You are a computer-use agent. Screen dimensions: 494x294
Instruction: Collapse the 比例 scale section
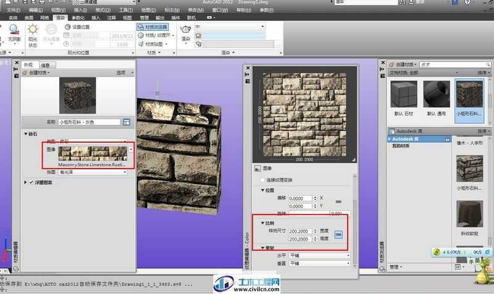click(262, 223)
